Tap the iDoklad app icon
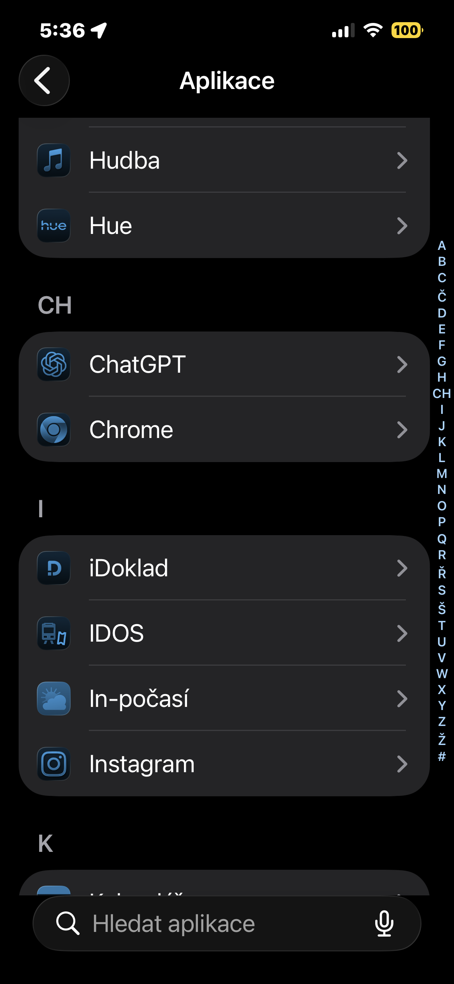 click(54, 568)
